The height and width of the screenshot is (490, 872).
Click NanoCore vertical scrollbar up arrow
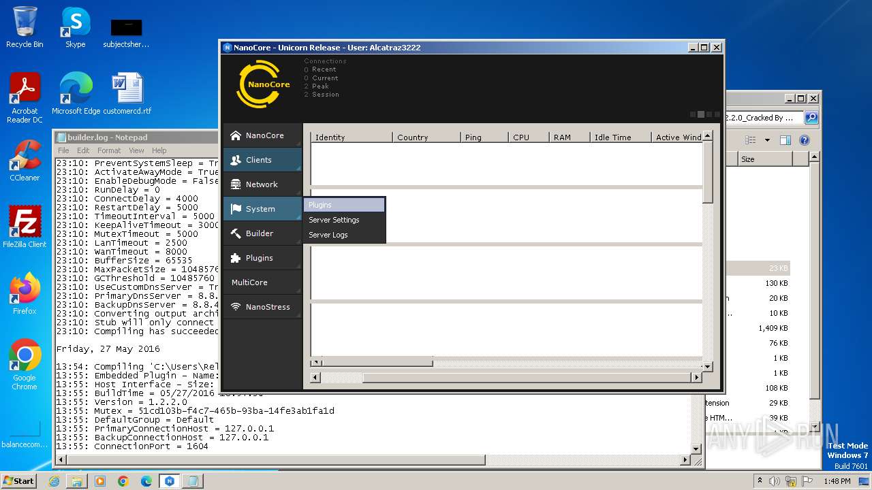point(707,135)
